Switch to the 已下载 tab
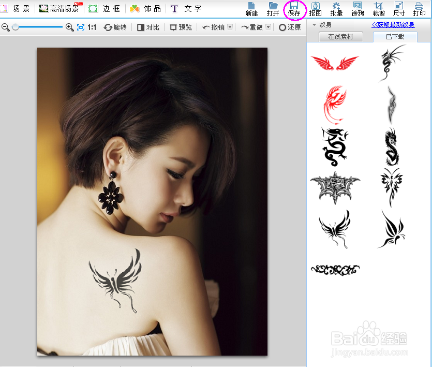The width and height of the screenshot is (432, 367). pyautogui.click(x=395, y=37)
